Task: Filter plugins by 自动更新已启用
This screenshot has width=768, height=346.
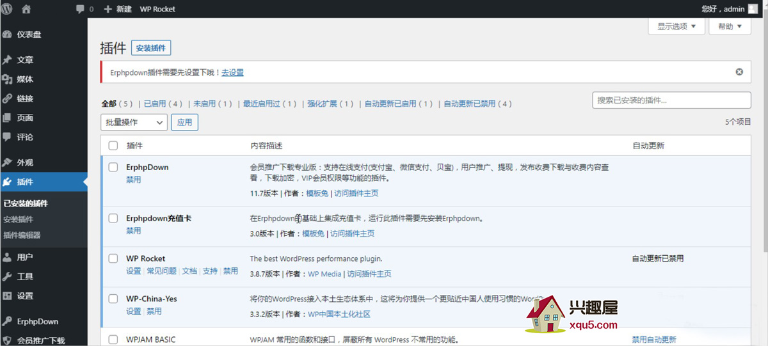Action: coord(390,104)
